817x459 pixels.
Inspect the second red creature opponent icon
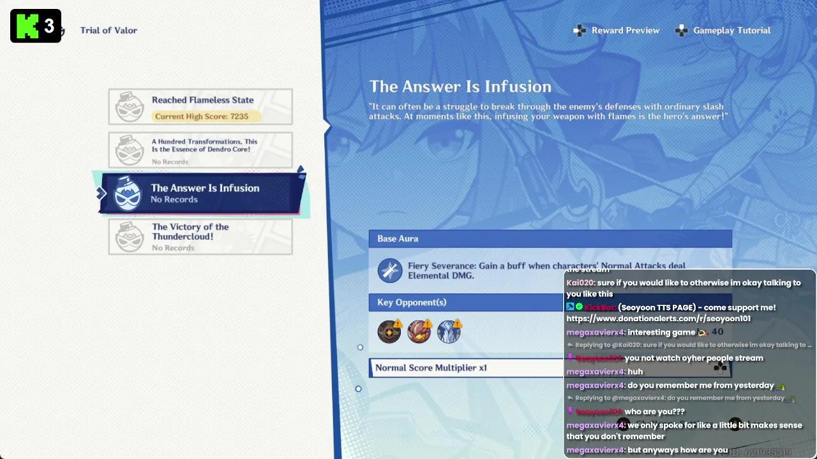pyautogui.click(x=419, y=332)
